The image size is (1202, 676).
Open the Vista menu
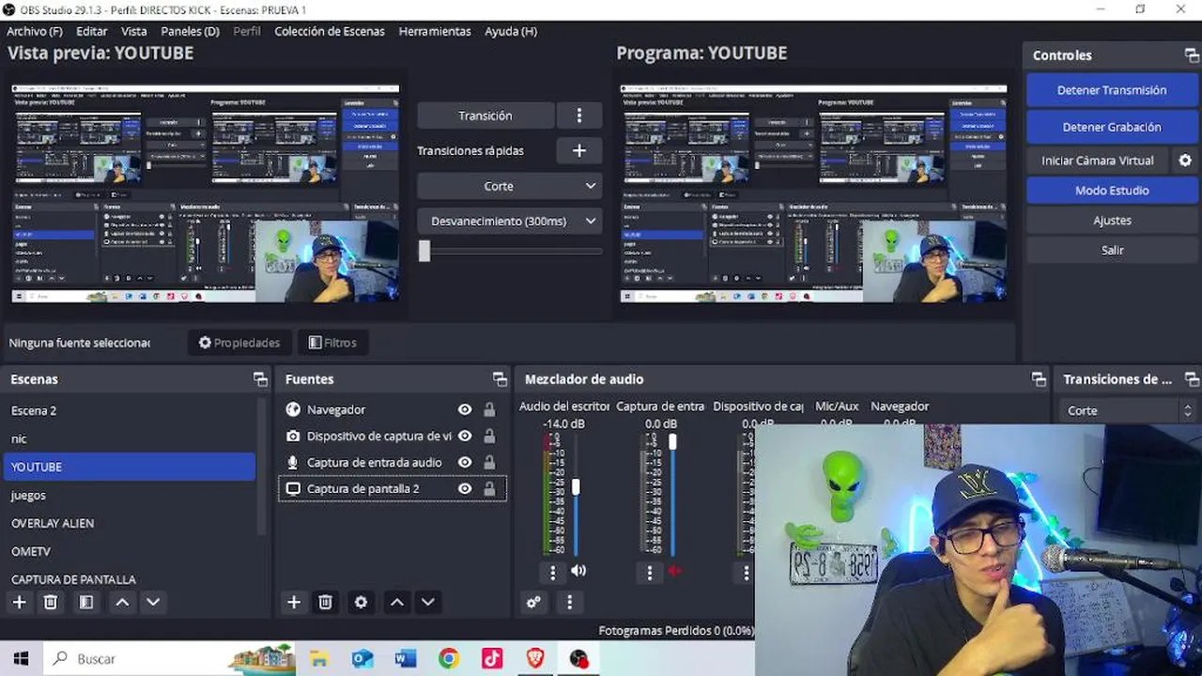(x=134, y=31)
